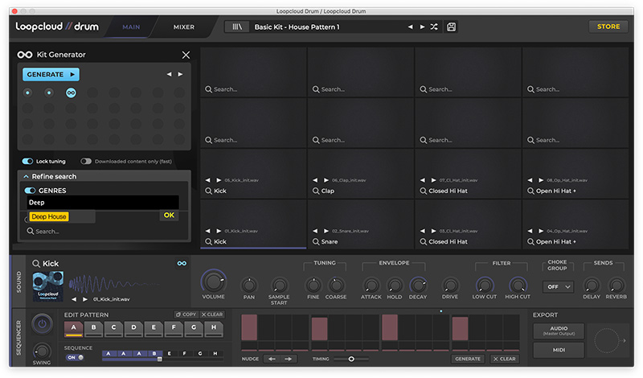Click the SWING knob

pos(42,351)
